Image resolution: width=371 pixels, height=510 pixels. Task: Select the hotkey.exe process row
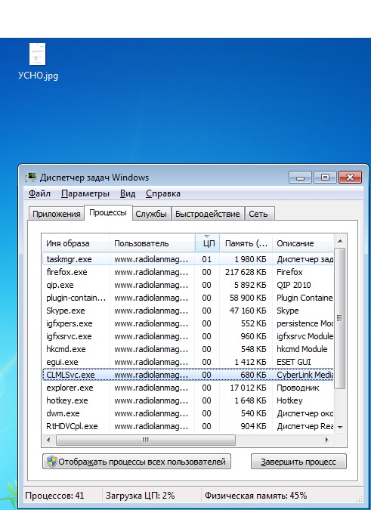(188, 400)
